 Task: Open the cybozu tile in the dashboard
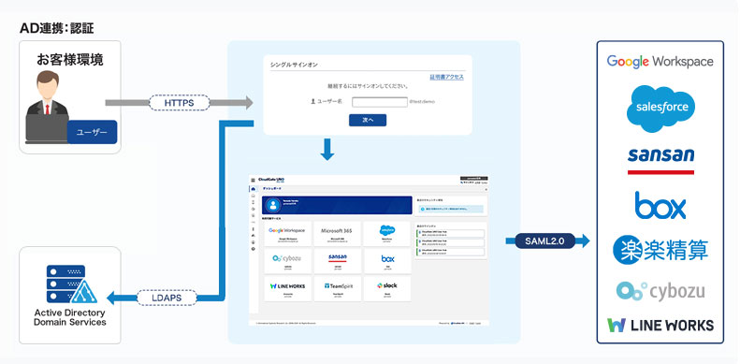click(287, 261)
